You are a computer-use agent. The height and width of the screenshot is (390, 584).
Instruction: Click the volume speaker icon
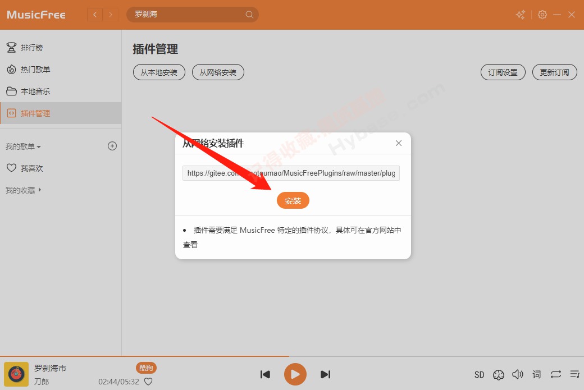point(518,374)
